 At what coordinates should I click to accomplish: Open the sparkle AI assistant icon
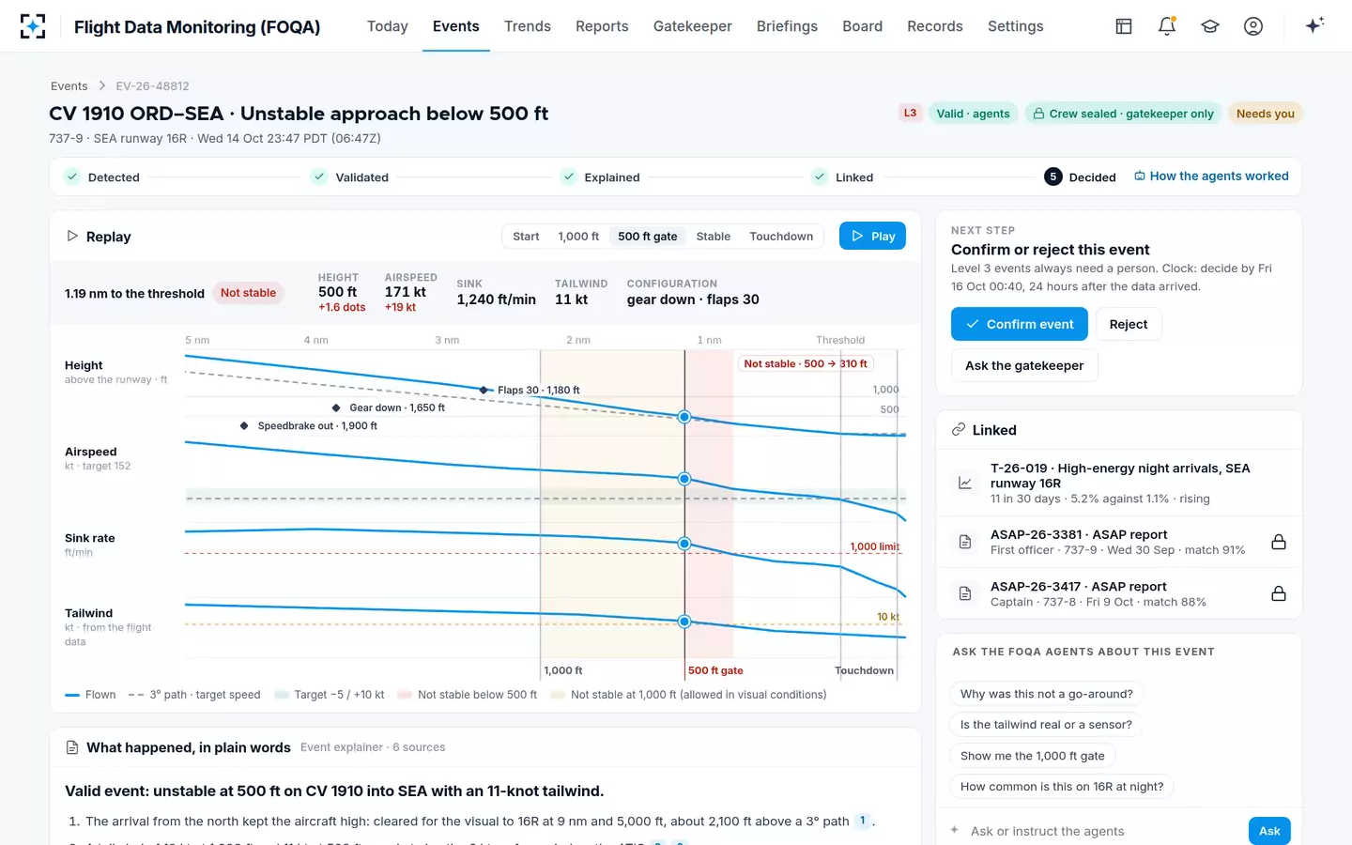[1314, 25]
